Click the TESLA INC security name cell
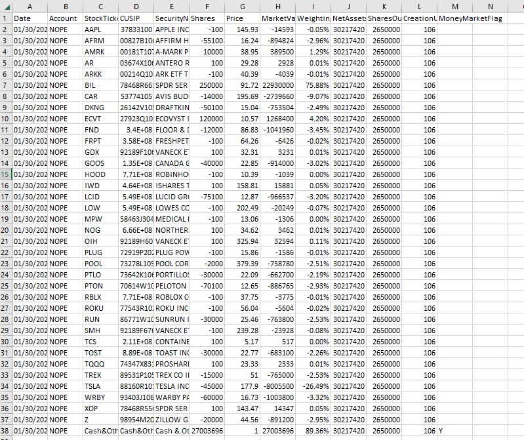Screen dimensions: 524x440 pos(171,386)
